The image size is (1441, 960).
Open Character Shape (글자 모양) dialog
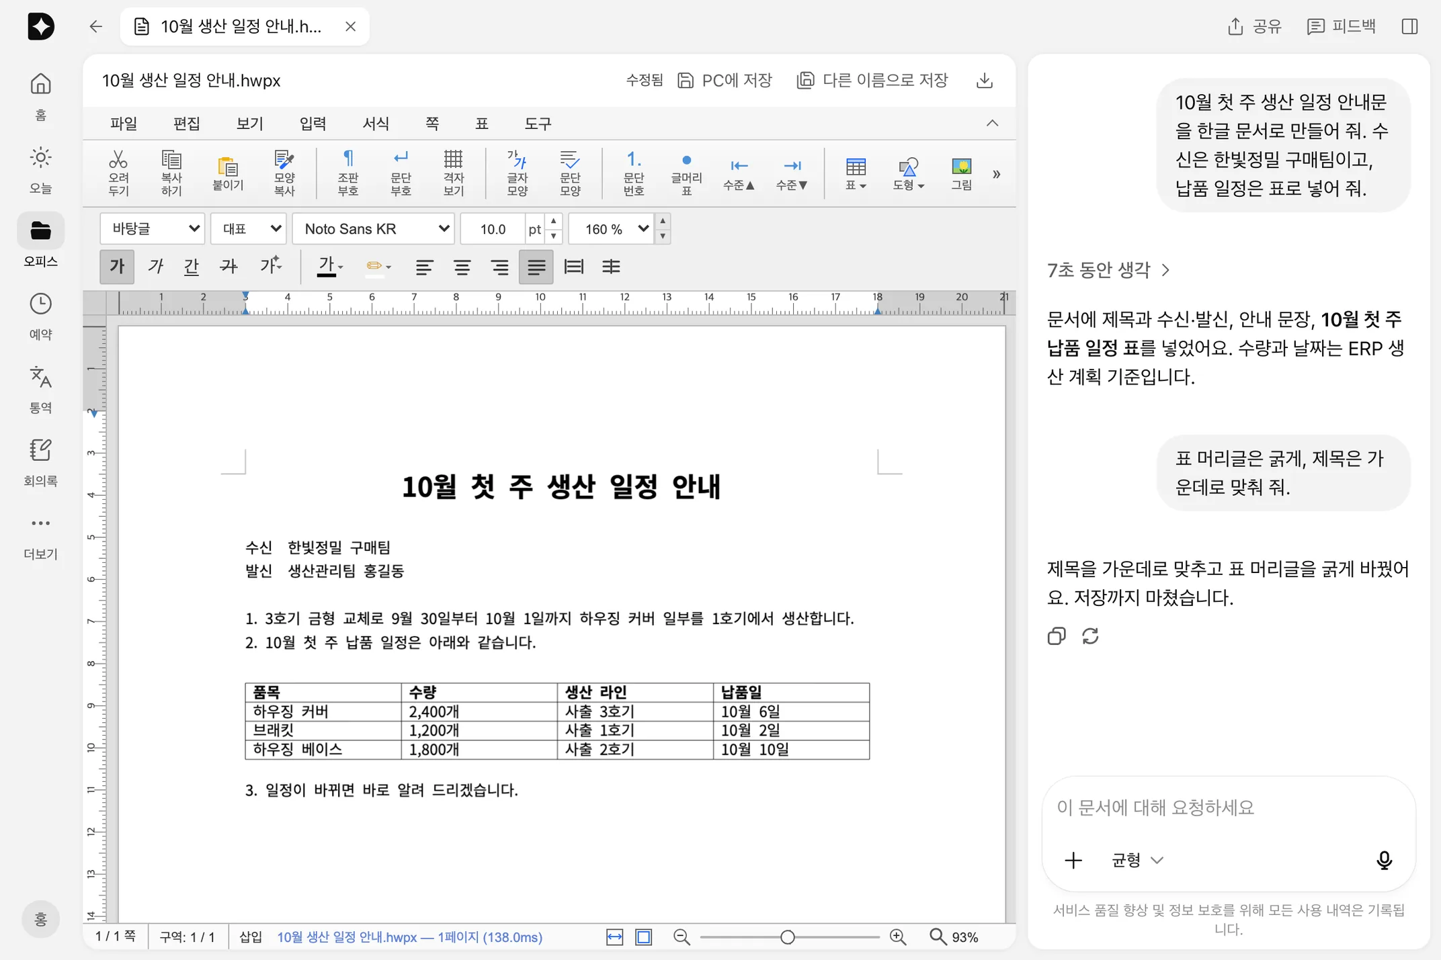pos(517,173)
